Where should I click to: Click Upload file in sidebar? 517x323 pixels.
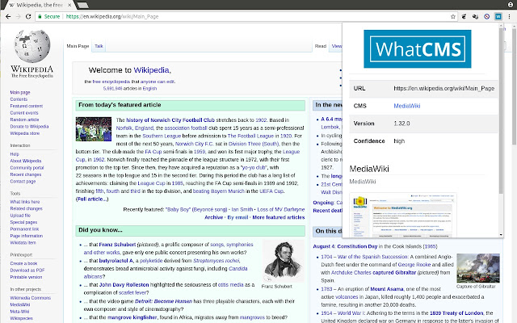[x=20, y=216]
